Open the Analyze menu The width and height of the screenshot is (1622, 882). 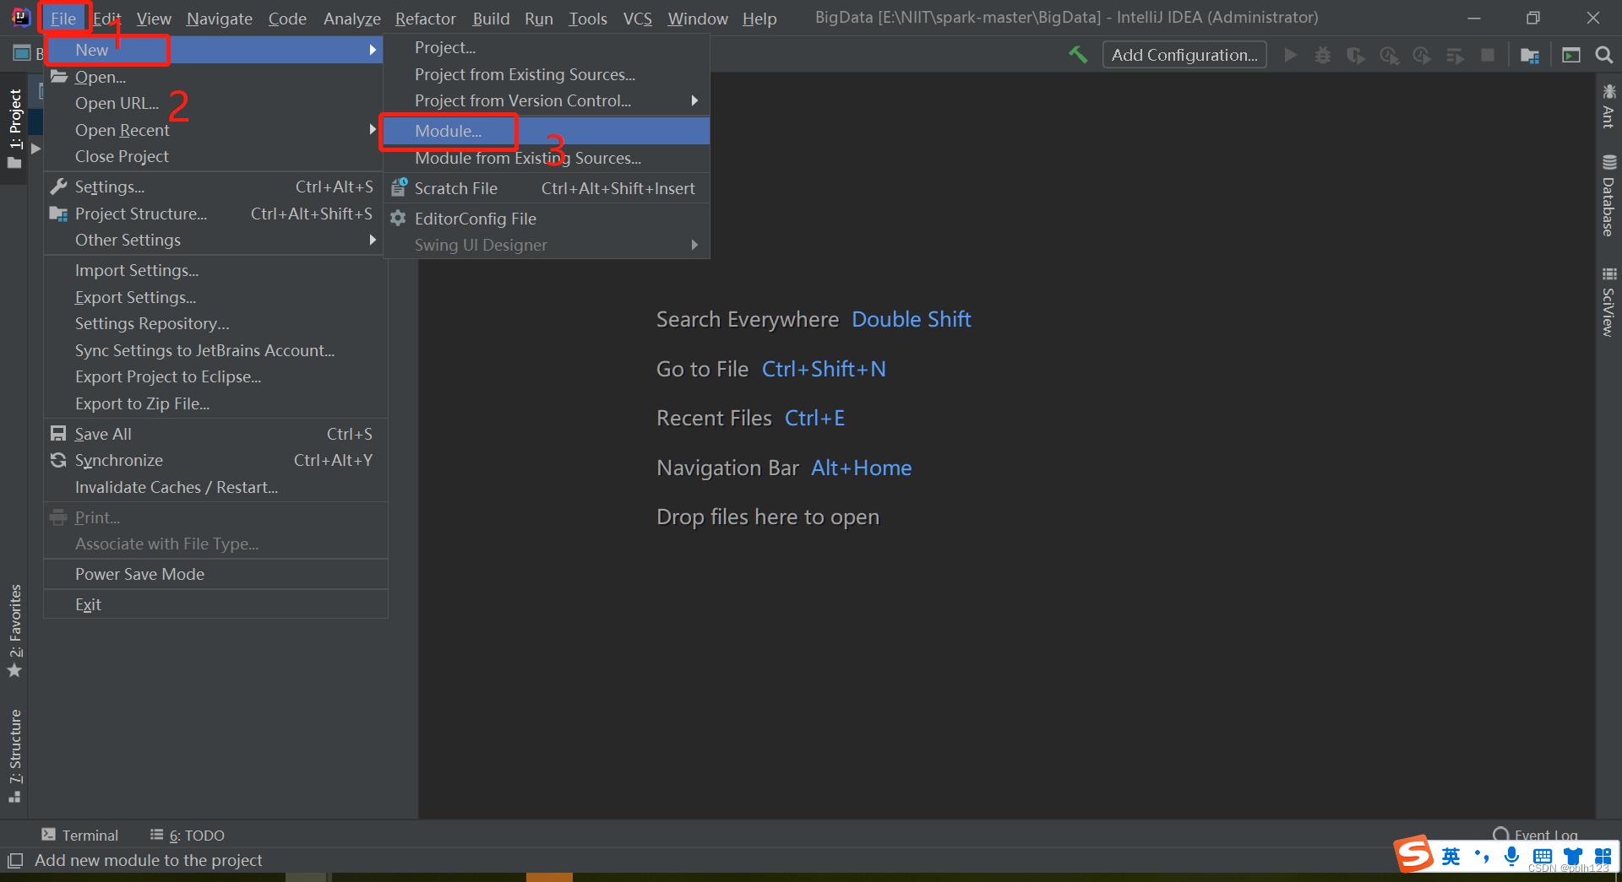pos(352,19)
